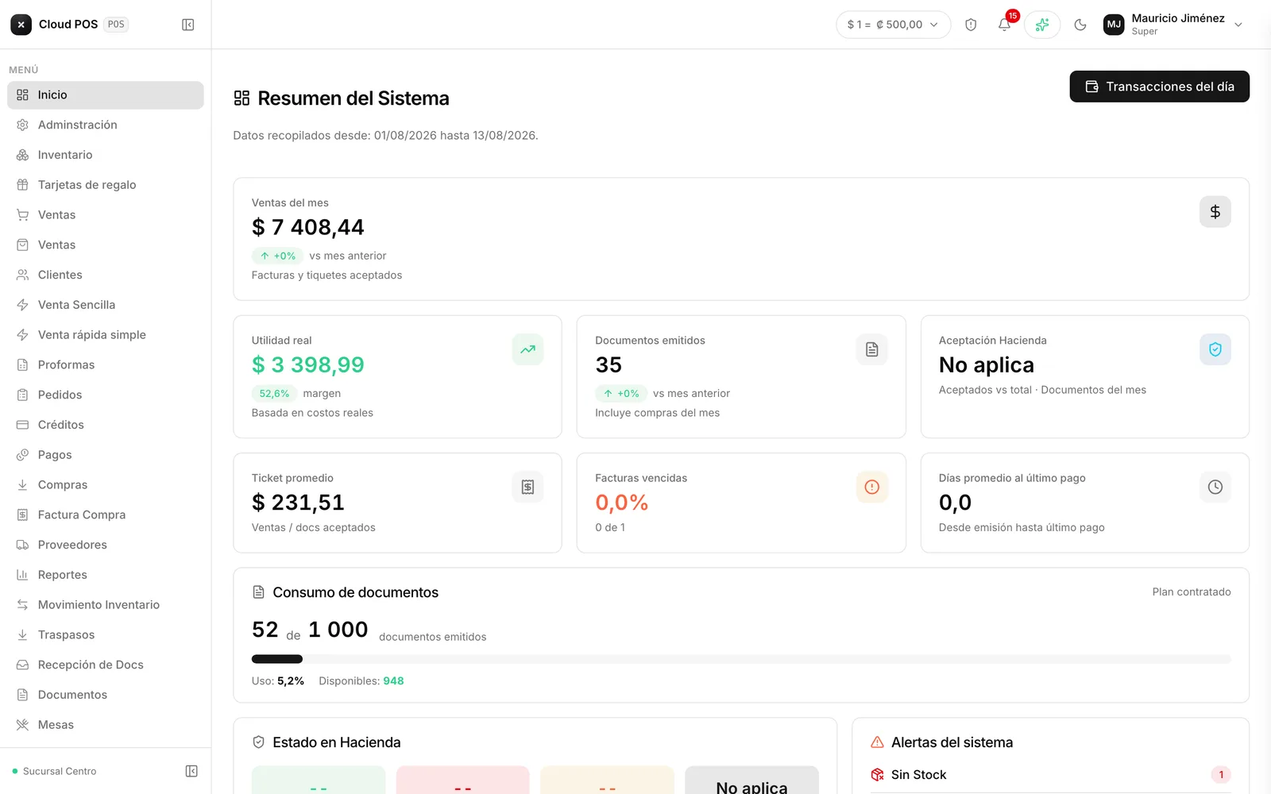Click the Consumo de documentos file icon
1271x794 pixels.
[258, 592]
